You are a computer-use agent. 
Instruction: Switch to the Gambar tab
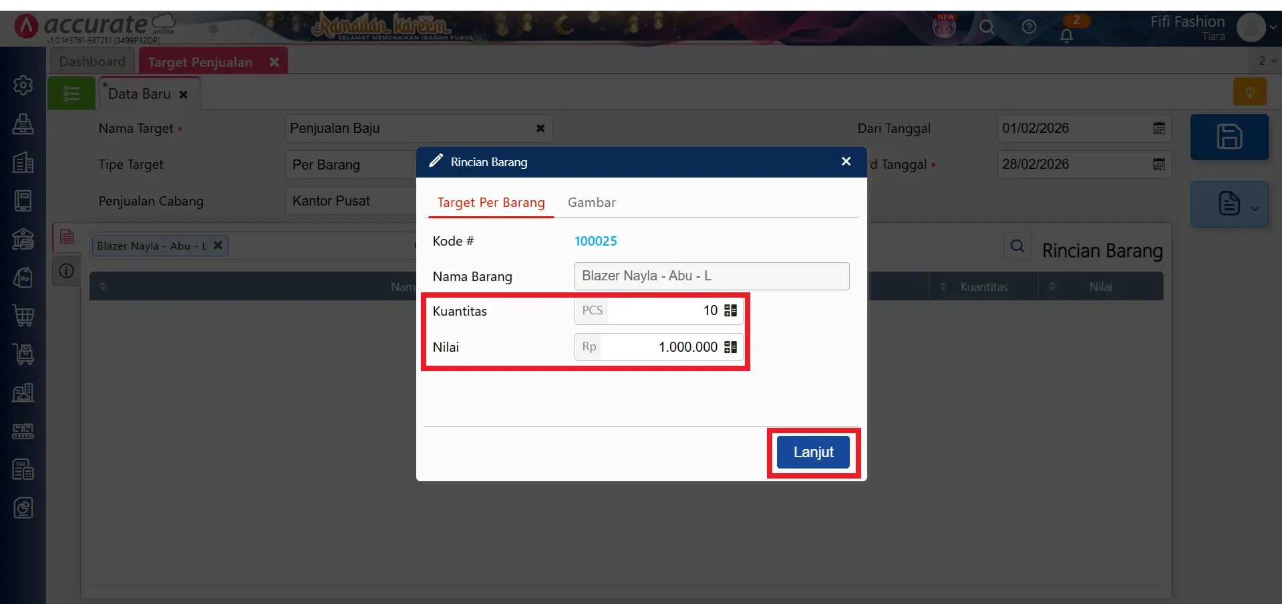(591, 203)
